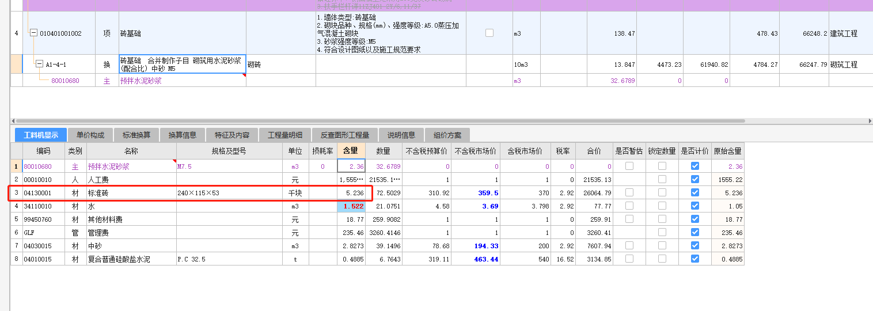Click the 规格及型号 column header

point(229,151)
